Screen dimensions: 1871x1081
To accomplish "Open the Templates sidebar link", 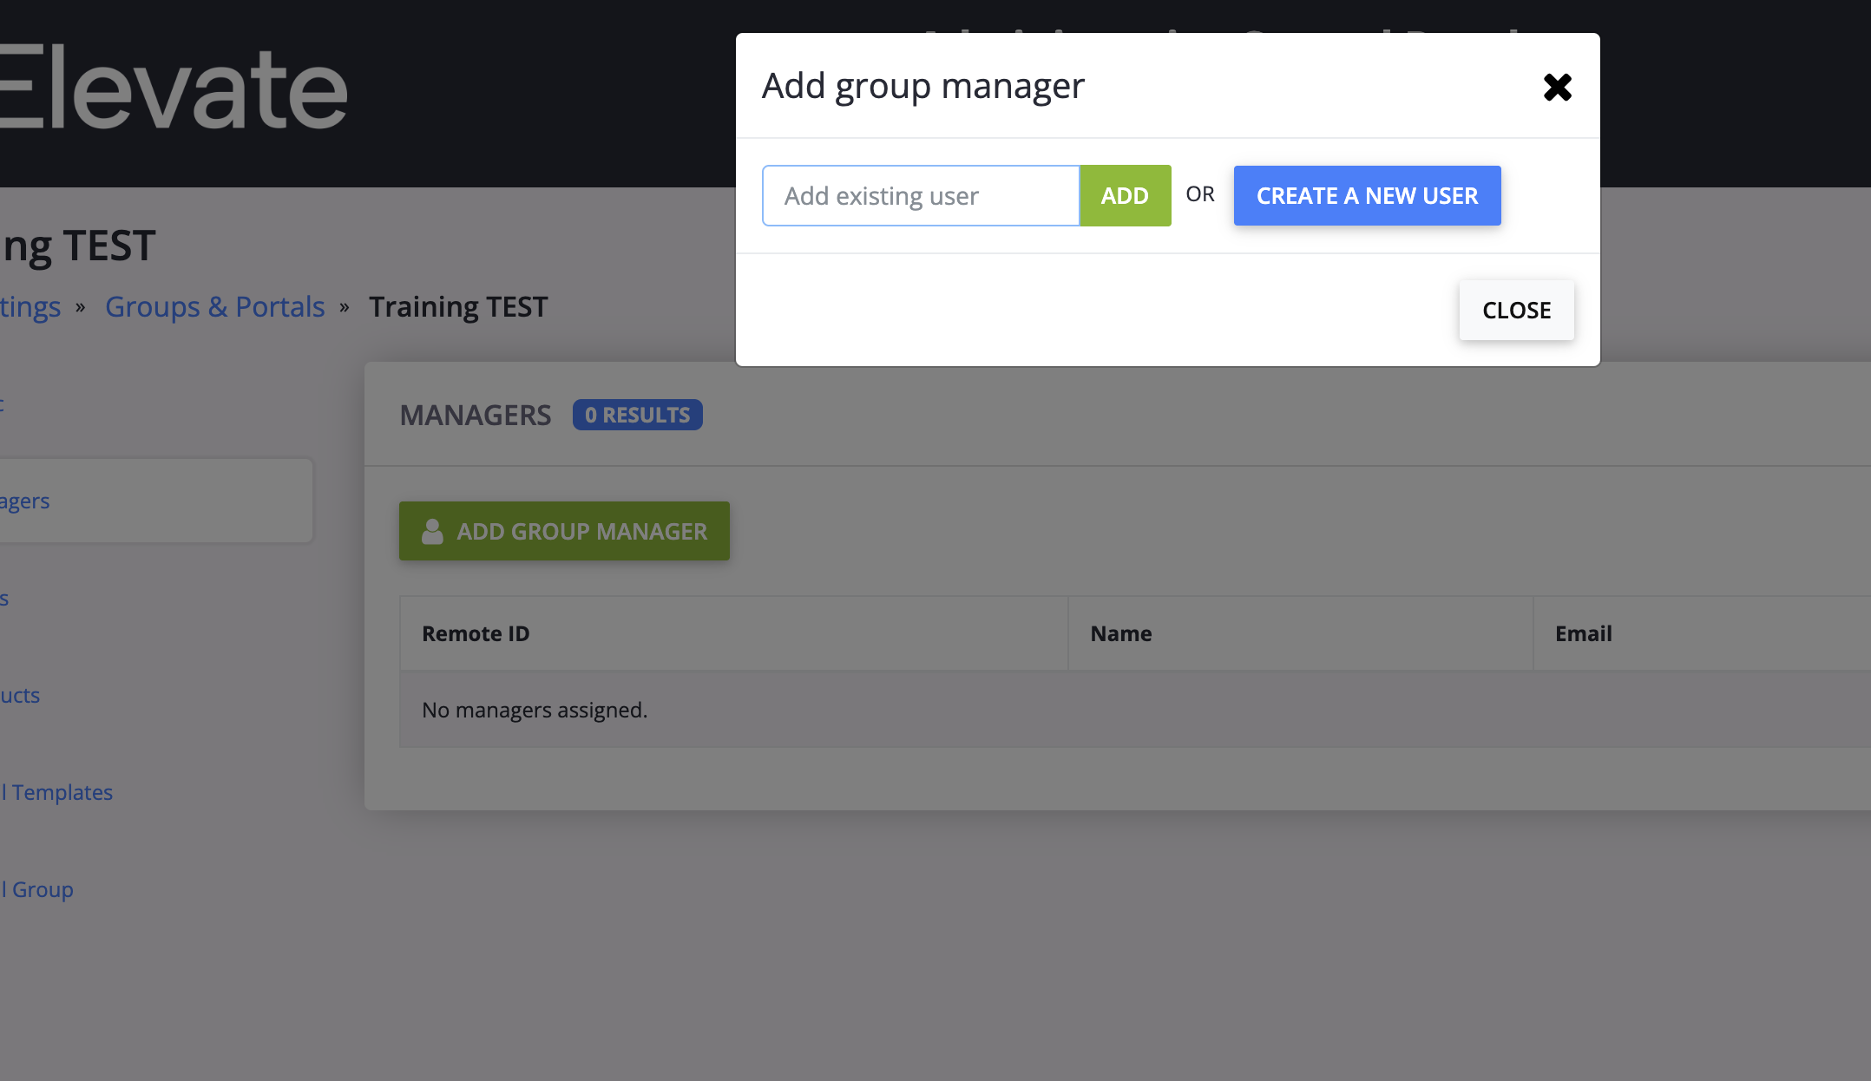I will 59,792.
